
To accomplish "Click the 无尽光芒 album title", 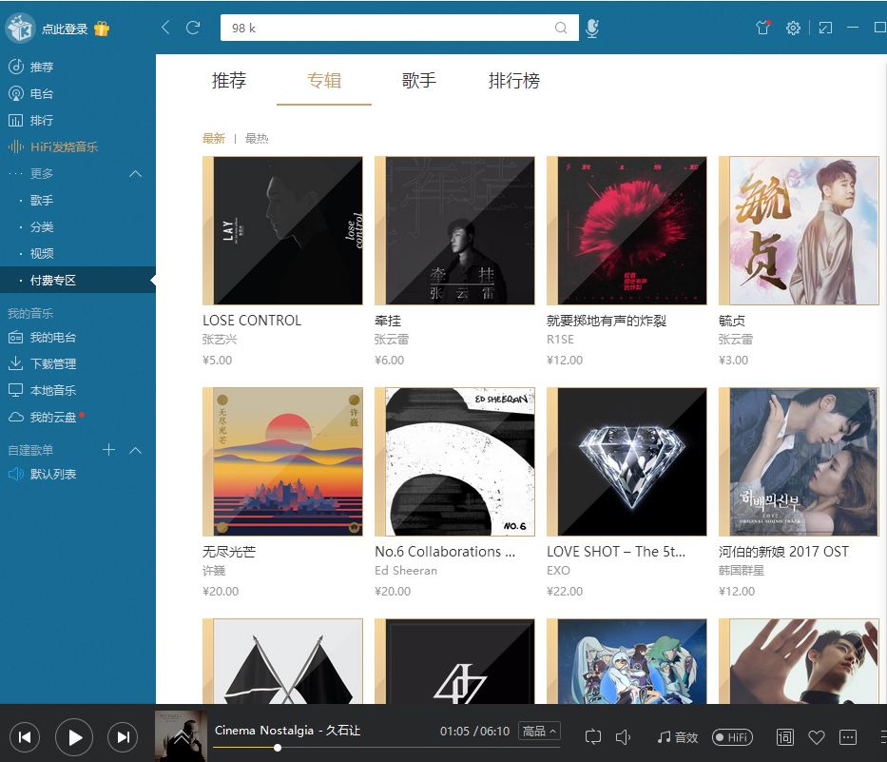I will coord(229,552).
